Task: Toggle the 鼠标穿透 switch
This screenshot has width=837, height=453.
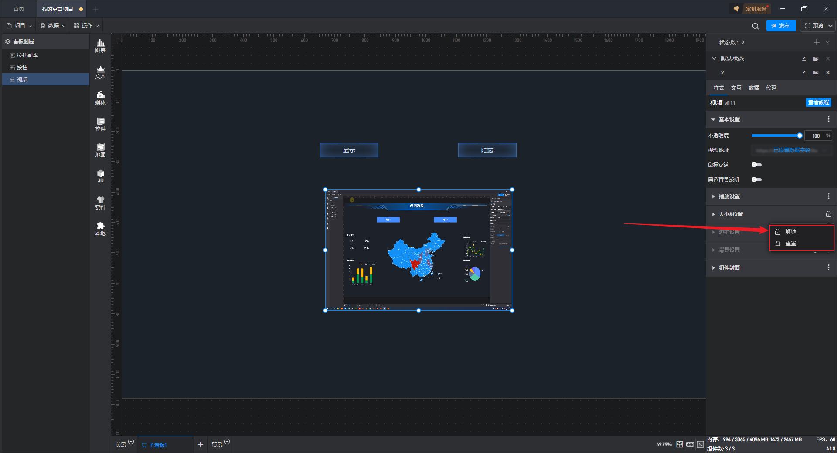Action: pyautogui.click(x=756, y=165)
